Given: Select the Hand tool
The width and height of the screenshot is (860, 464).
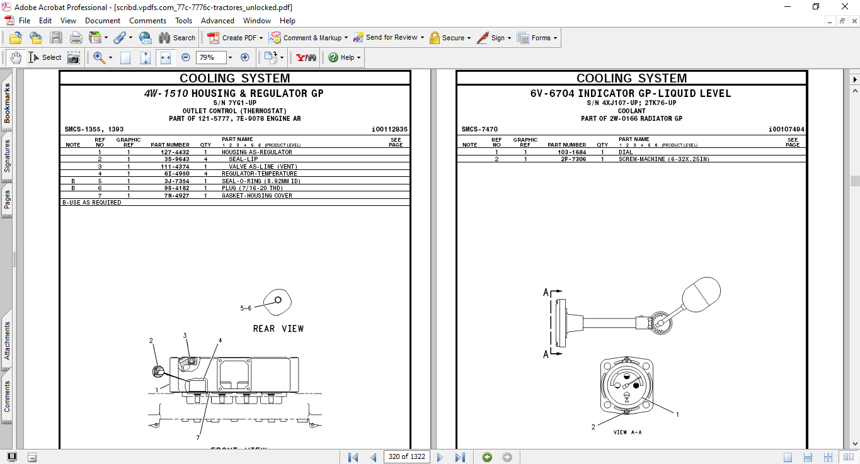Looking at the screenshot, I should tap(14, 57).
